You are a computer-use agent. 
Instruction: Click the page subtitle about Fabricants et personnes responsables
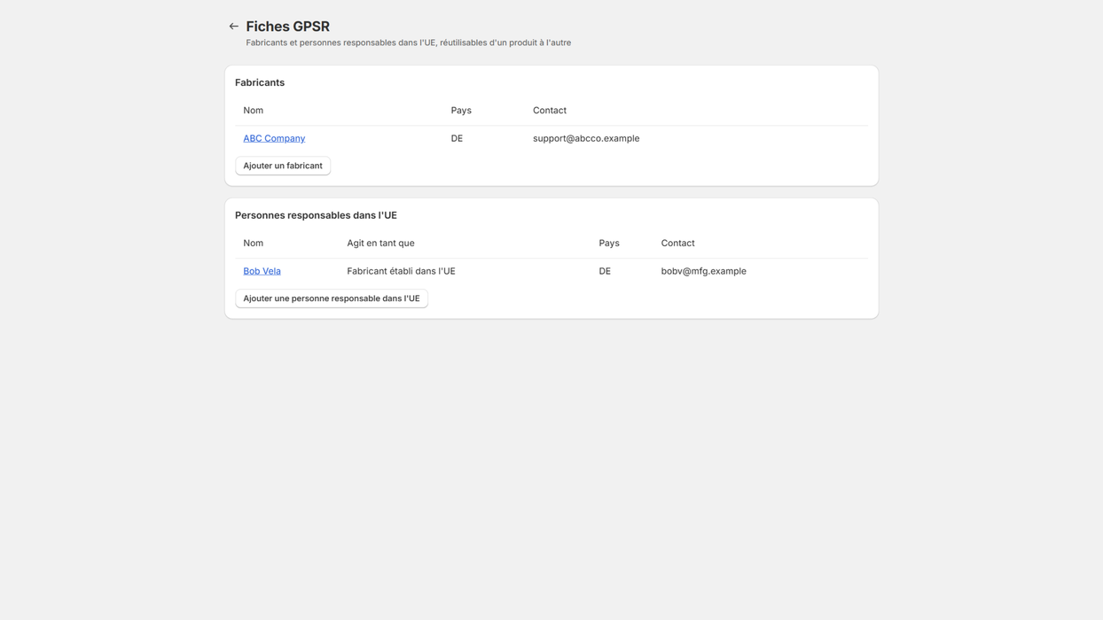(409, 43)
